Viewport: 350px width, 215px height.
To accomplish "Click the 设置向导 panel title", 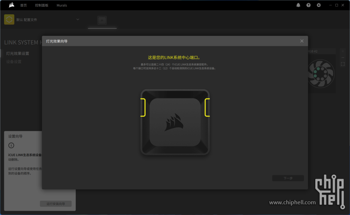I will coord(15,136).
